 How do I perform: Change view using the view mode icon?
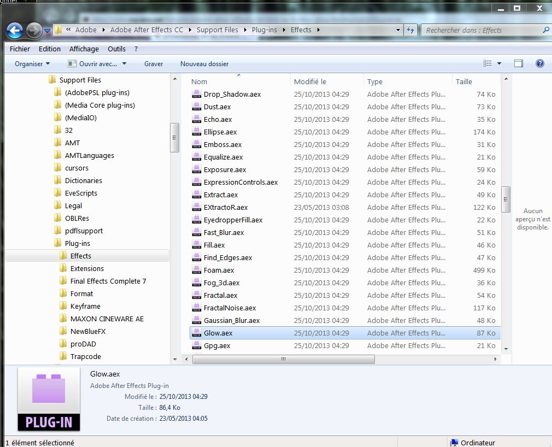pos(487,63)
